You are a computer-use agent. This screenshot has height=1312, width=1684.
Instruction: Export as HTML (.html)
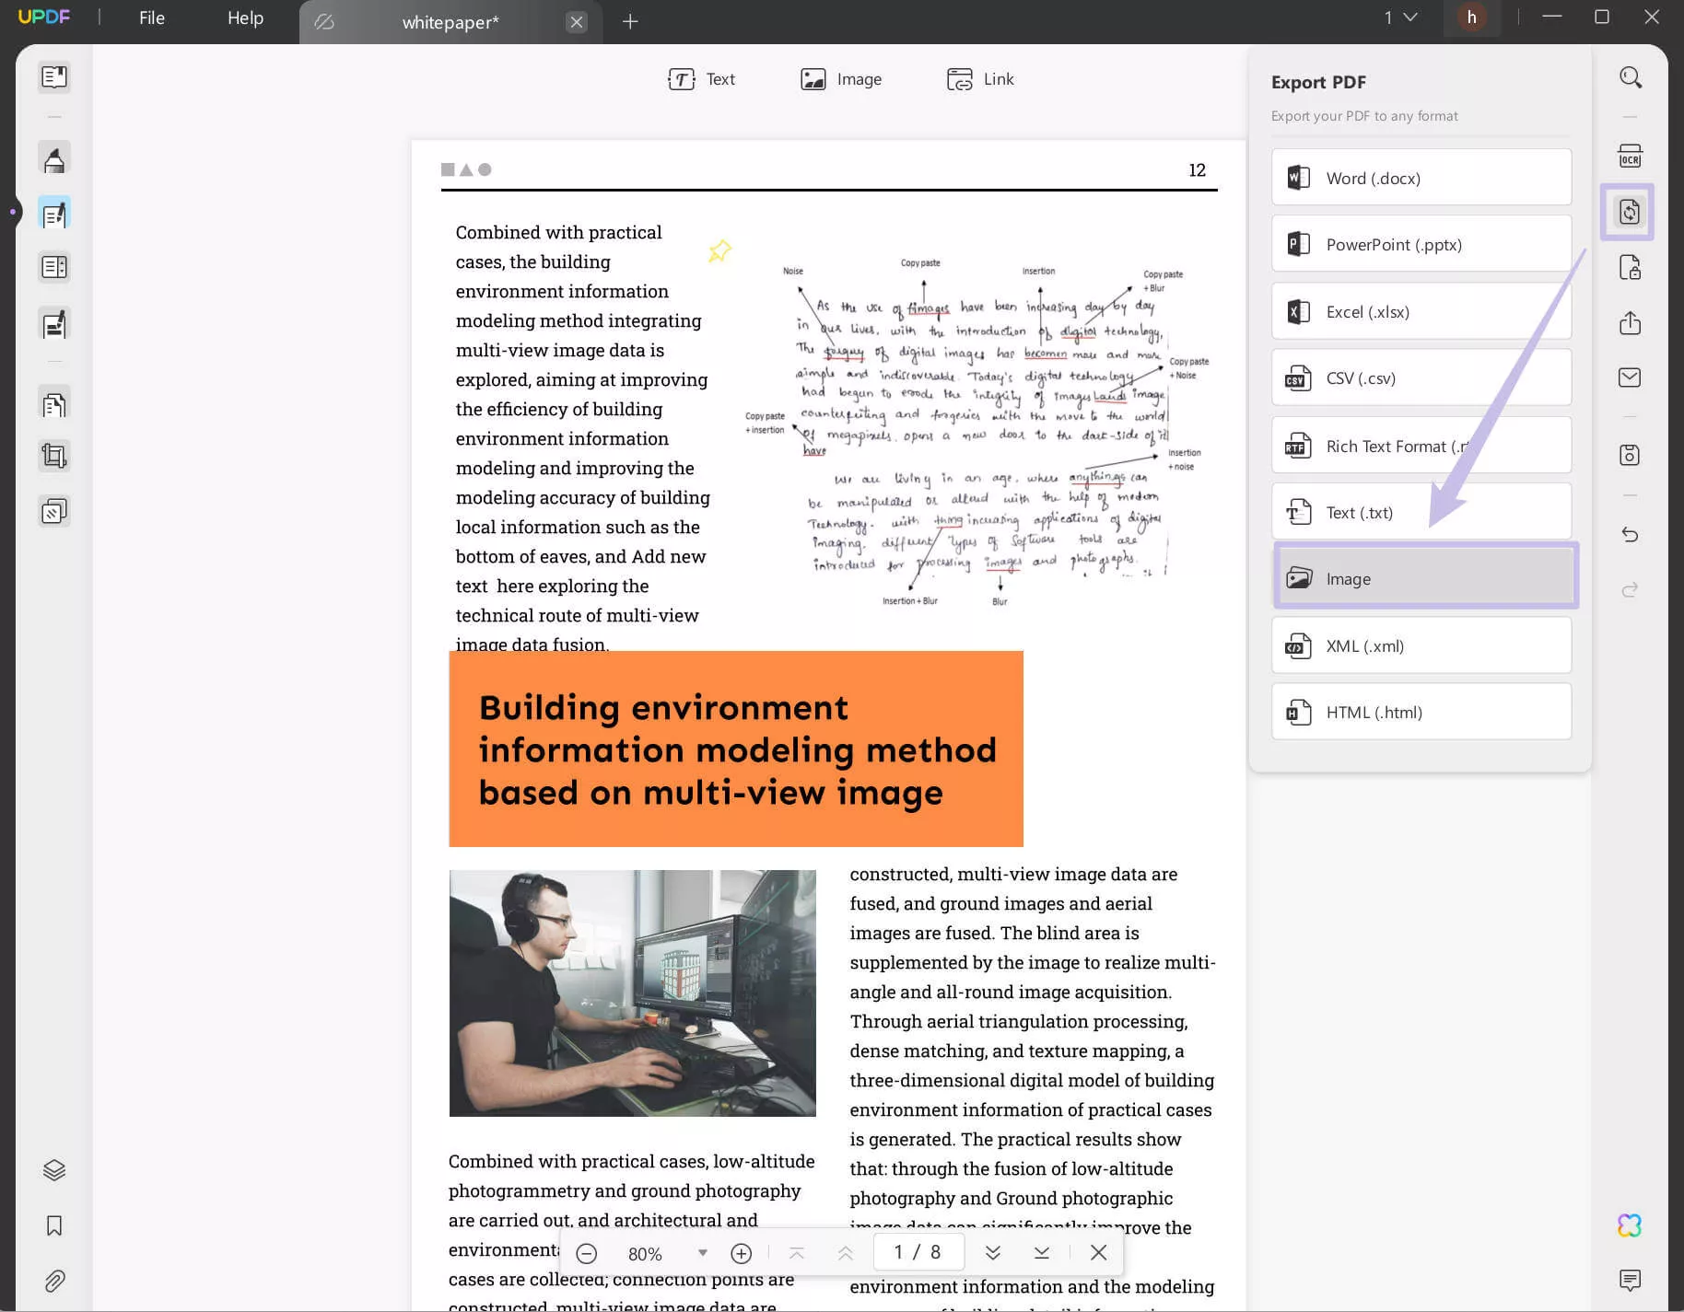[x=1421, y=712]
